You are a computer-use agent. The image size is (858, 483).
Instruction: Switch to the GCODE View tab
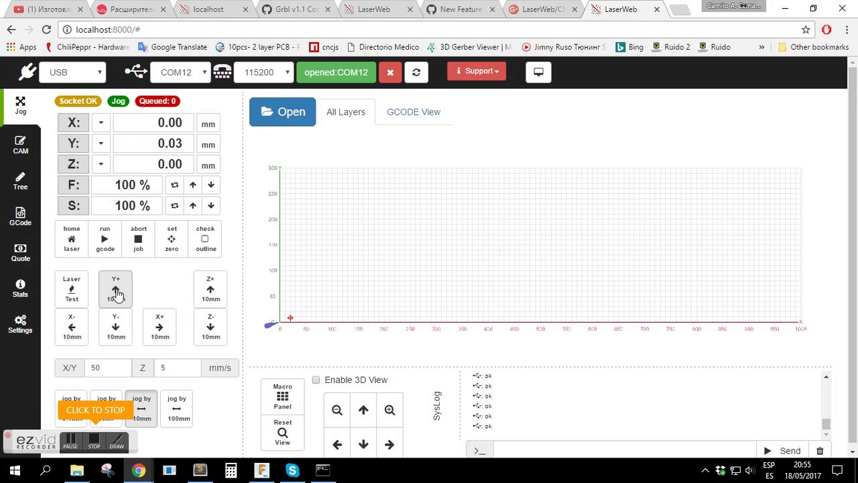point(414,112)
